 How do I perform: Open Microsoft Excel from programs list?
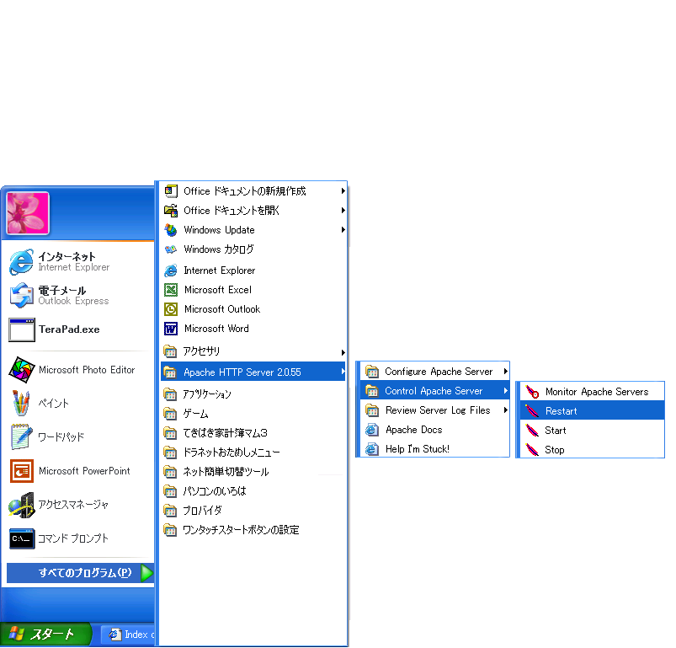171,290
